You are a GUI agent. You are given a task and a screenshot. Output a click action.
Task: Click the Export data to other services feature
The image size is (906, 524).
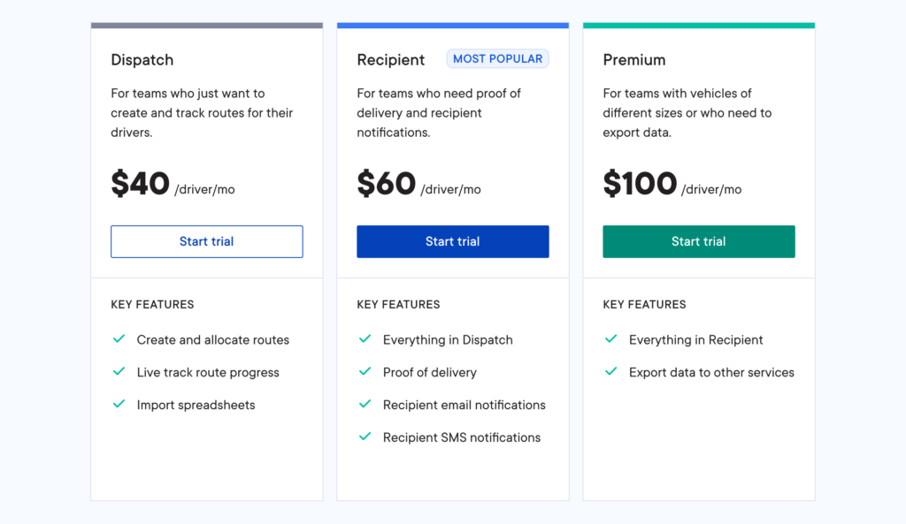tap(711, 372)
